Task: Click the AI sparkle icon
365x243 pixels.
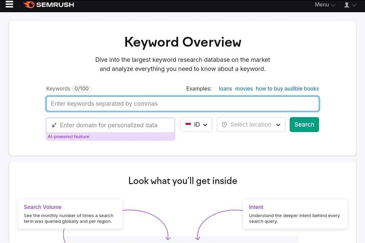Action: pyautogui.click(x=54, y=125)
